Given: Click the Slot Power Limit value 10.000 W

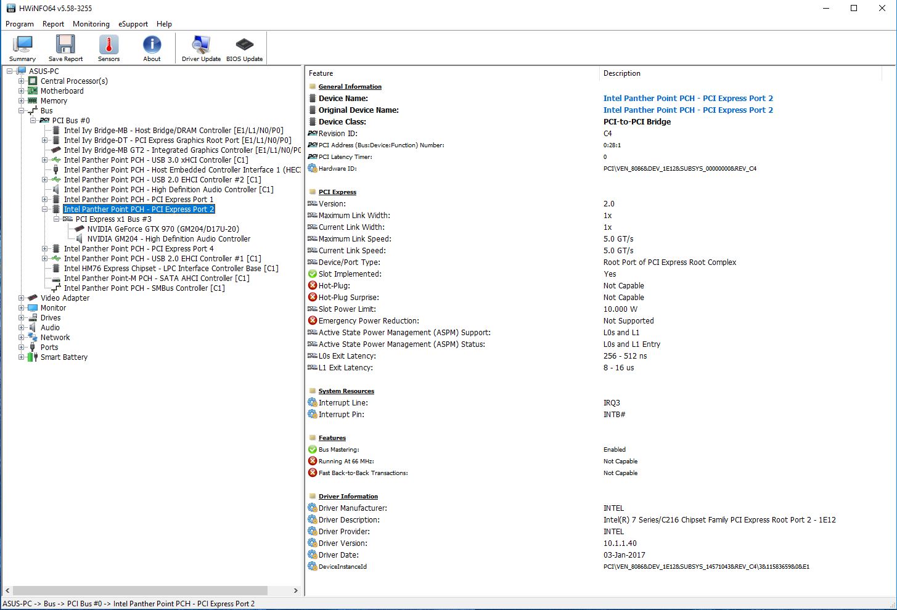Looking at the screenshot, I should 620,309.
